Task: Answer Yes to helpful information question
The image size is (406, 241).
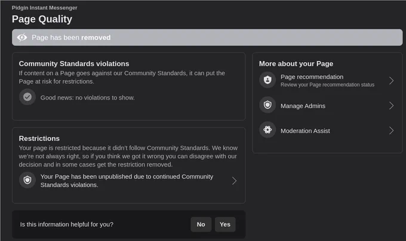Action: [225, 224]
